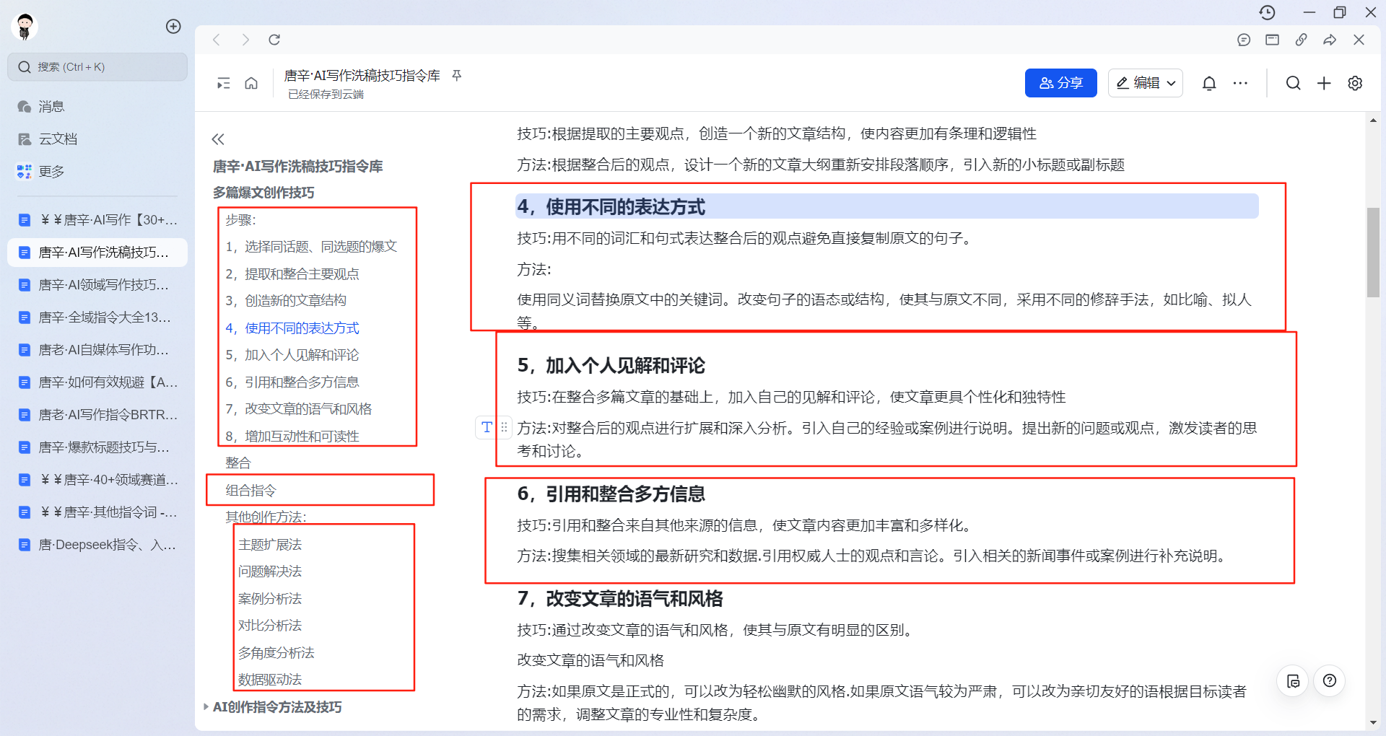Jump to outline item 多篇爆文创作技巧
Image resolution: width=1386 pixels, height=736 pixels.
point(263,193)
